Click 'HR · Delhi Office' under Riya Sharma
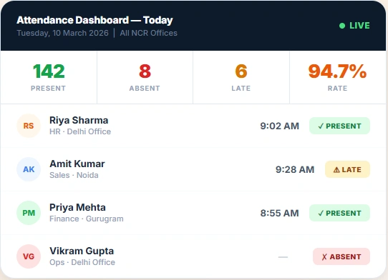Image resolution: width=388 pixels, height=280 pixels. click(80, 131)
